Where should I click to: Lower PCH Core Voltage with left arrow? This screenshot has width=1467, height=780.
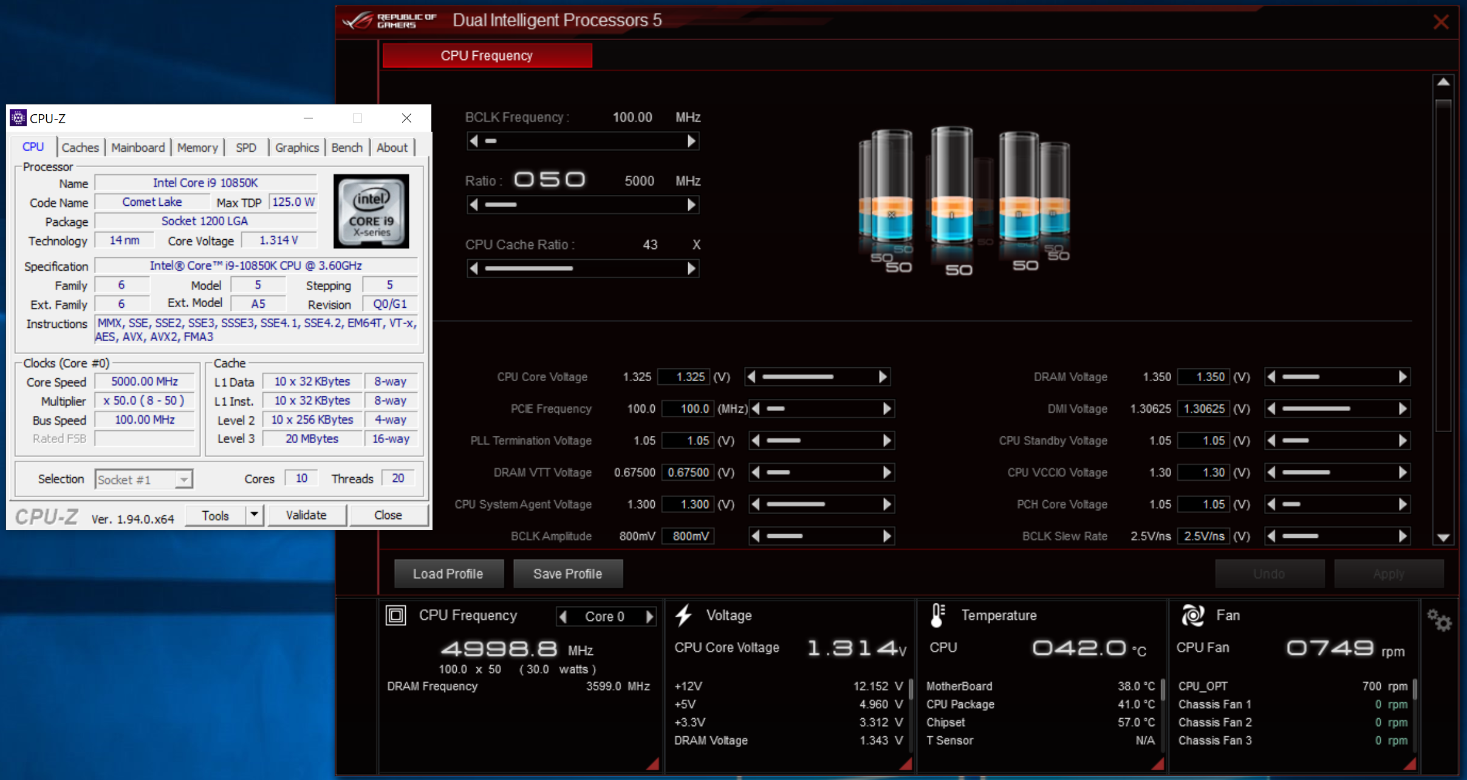point(1271,504)
